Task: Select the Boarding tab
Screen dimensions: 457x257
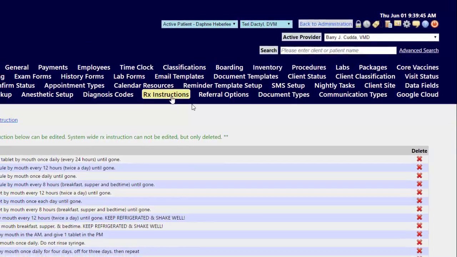Action: pyautogui.click(x=229, y=67)
